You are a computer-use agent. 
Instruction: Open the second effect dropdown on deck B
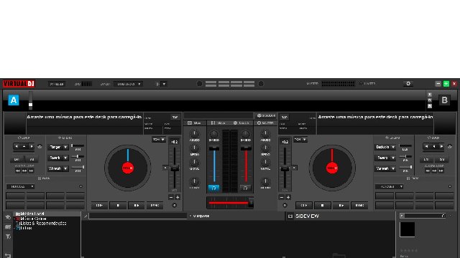point(385,158)
